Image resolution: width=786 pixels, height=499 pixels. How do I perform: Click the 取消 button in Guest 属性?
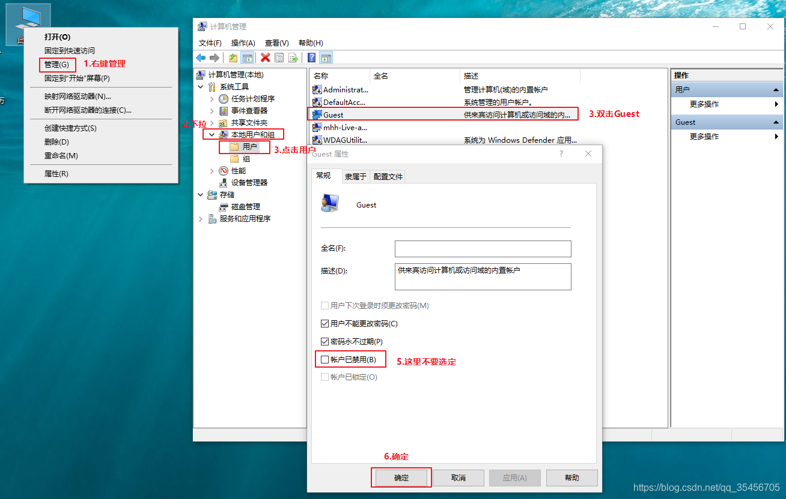click(458, 478)
